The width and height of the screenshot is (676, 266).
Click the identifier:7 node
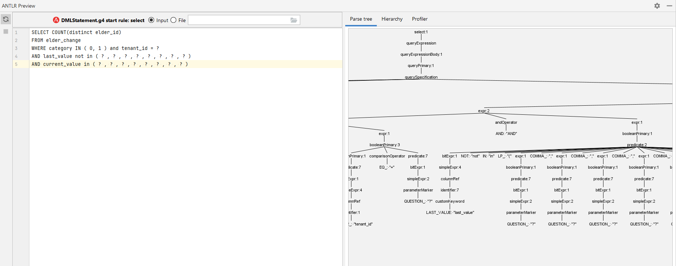tap(450, 190)
